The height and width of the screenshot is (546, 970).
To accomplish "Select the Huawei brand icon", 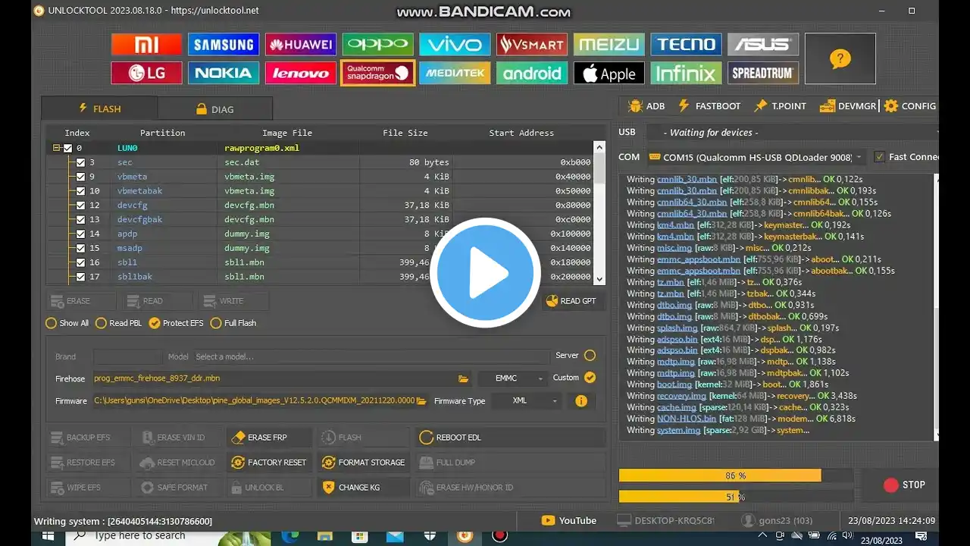I will pos(301,45).
